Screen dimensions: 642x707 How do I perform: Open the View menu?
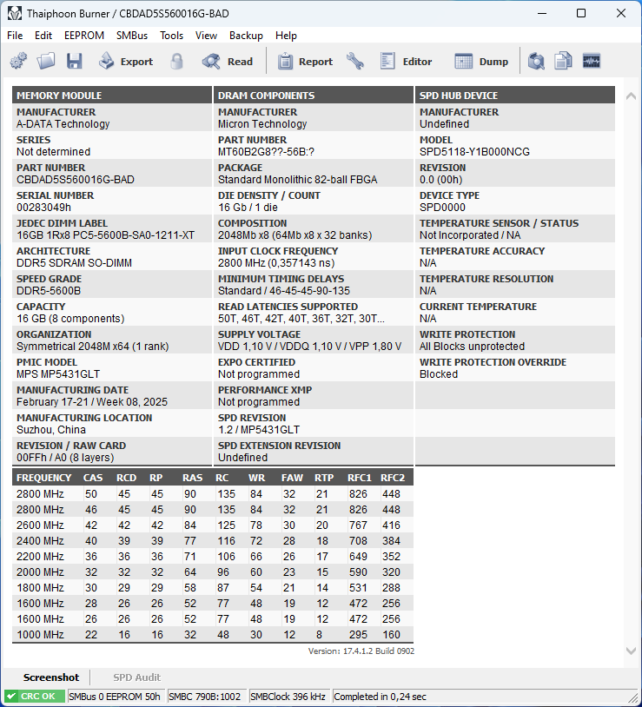[x=206, y=35]
